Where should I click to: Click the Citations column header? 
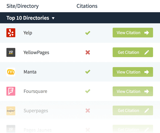click(x=87, y=6)
